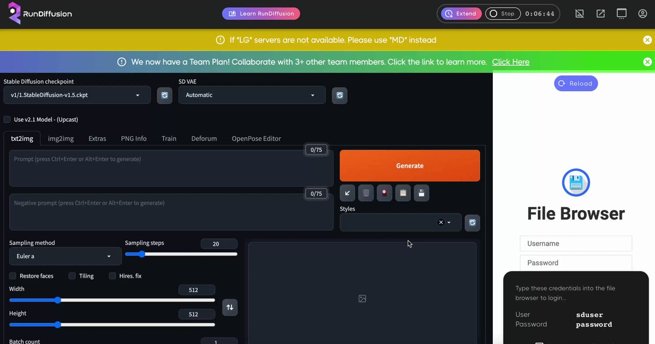The image size is (655, 344).
Task: Open the Sampling method dropdown
Action: [x=65, y=256]
